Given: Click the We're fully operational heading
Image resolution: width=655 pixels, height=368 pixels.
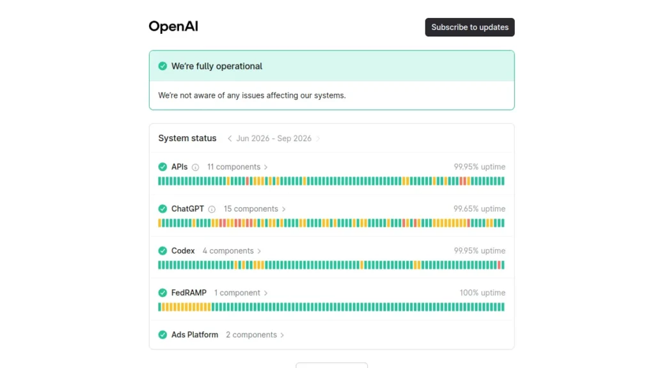Looking at the screenshot, I should 217,66.
